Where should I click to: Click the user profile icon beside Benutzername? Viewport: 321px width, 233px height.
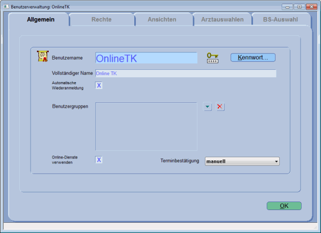point(42,57)
